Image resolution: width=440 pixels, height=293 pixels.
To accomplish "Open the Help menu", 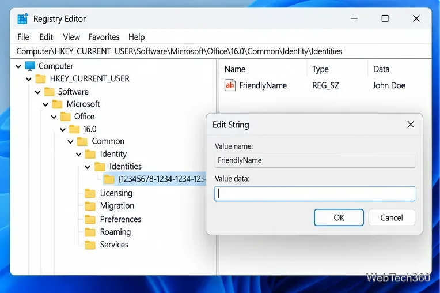I will pos(136,37).
